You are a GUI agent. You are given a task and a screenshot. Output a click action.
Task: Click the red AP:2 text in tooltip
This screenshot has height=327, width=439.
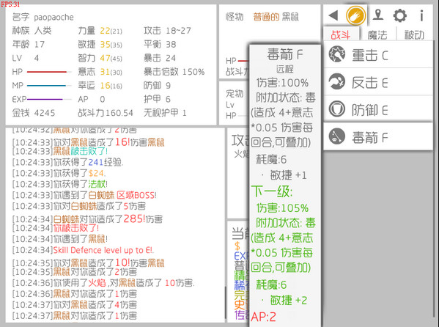click(x=264, y=317)
